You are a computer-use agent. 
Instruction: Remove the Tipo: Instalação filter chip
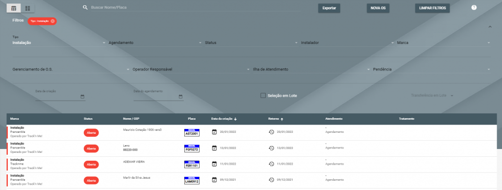[x=52, y=21]
